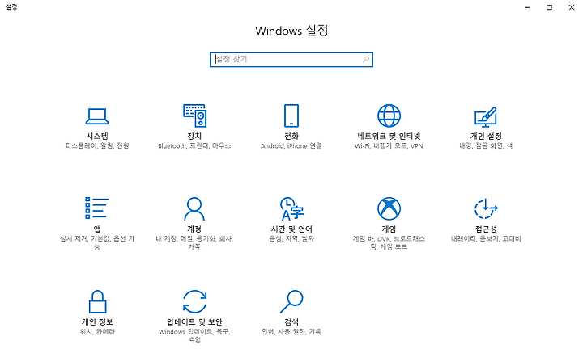Click the Bluetooth, 프린터, 마우스 description
The image size is (583, 353).
pyautogui.click(x=194, y=145)
